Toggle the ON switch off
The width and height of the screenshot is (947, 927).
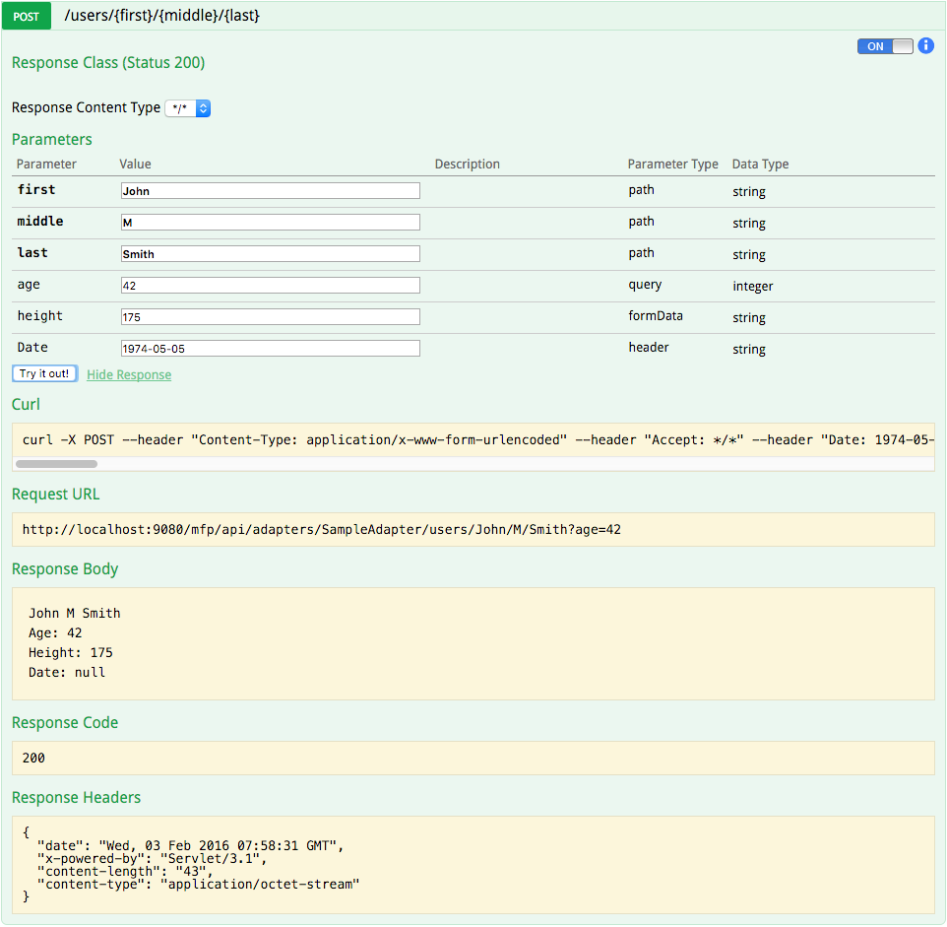click(885, 46)
